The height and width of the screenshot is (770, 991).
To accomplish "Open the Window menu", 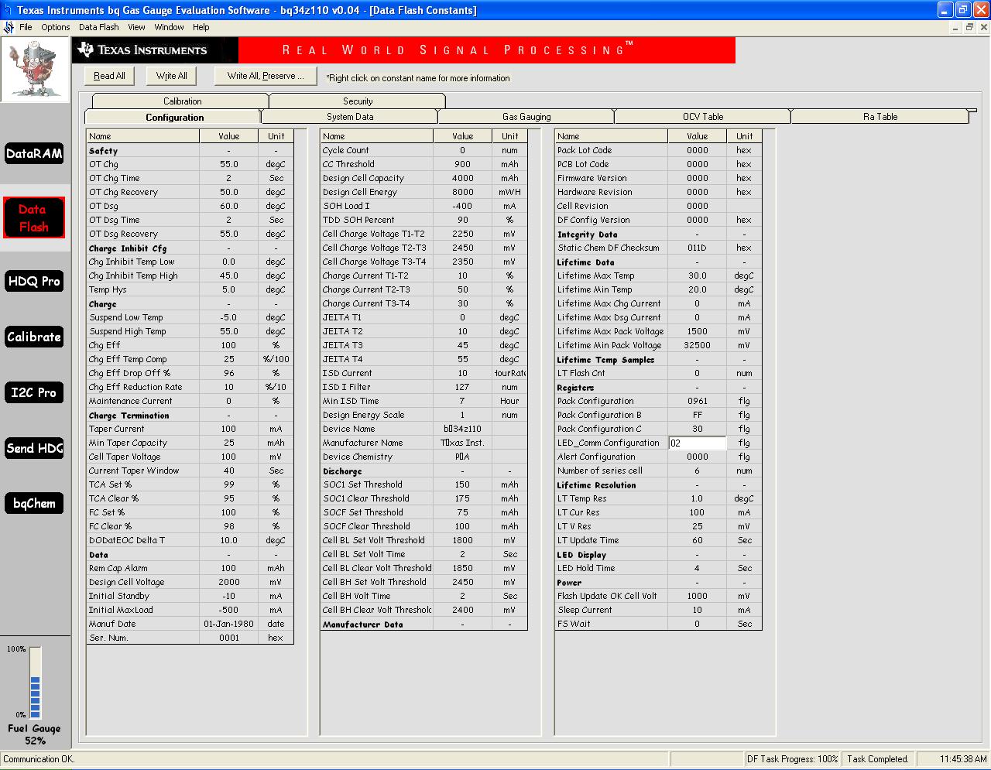I will tap(169, 27).
